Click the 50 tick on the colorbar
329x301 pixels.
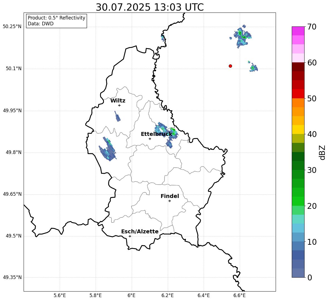(x=312, y=98)
